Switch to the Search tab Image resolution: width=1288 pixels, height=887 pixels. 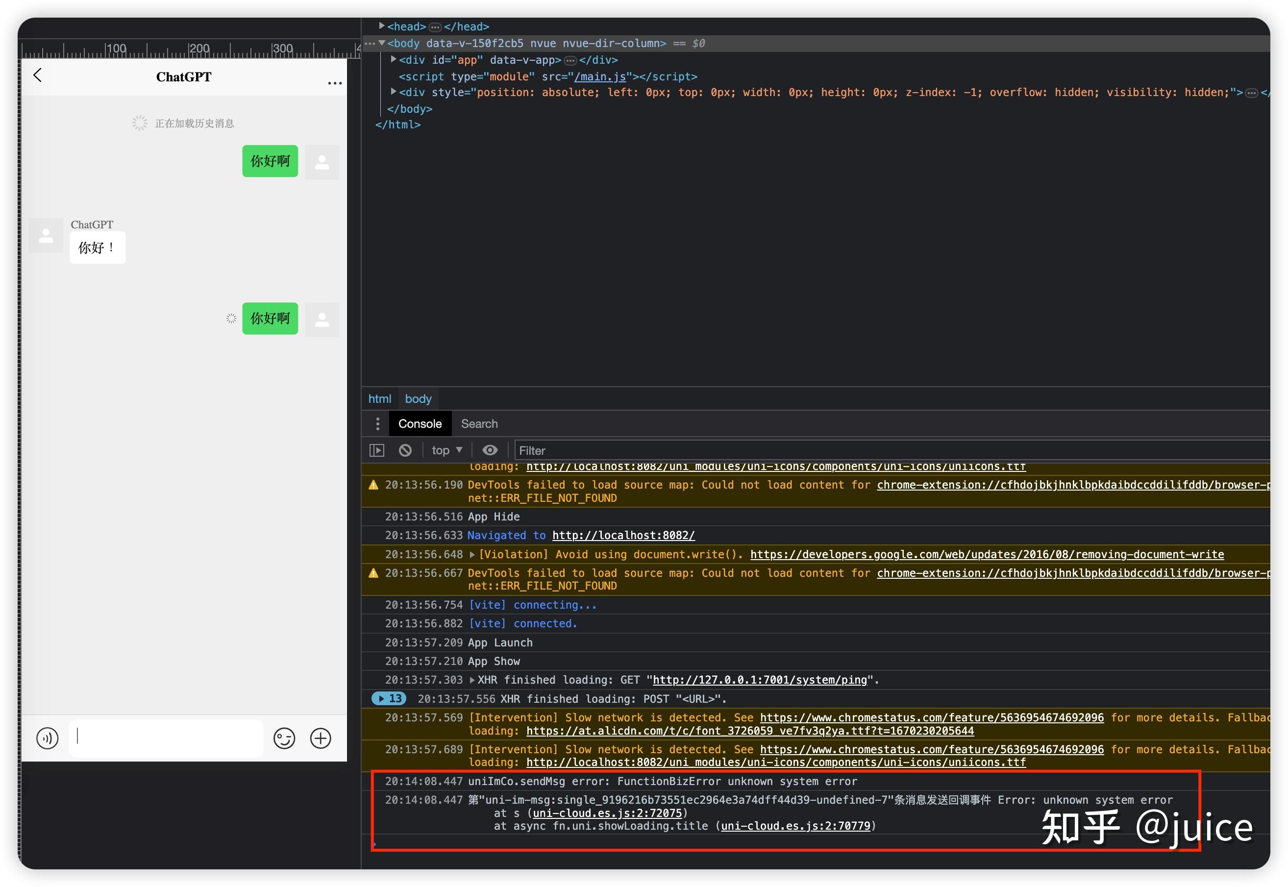pyautogui.click(x=479, y=424)
